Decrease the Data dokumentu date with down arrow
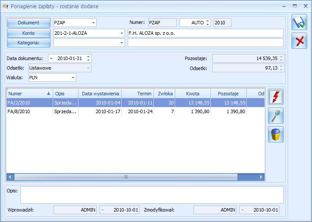The image size is (312, 222). click(88, 60)
